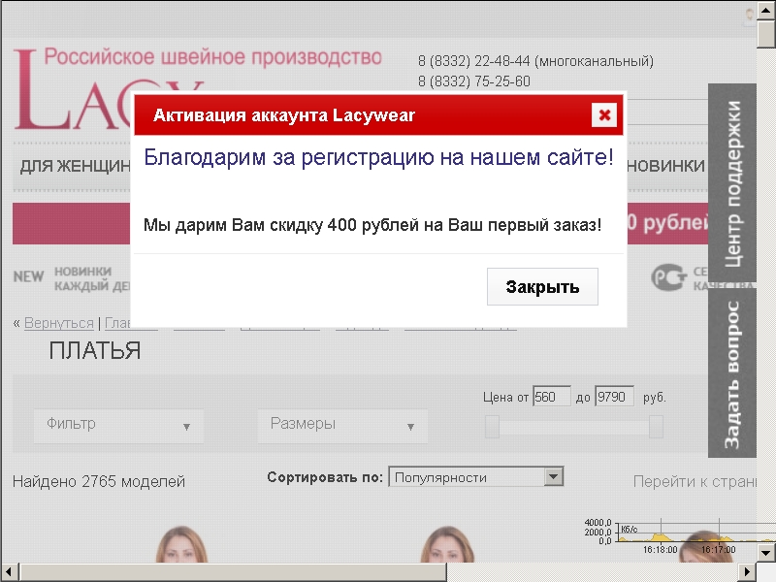Click the Перейти к странице link

click(695, 481)
